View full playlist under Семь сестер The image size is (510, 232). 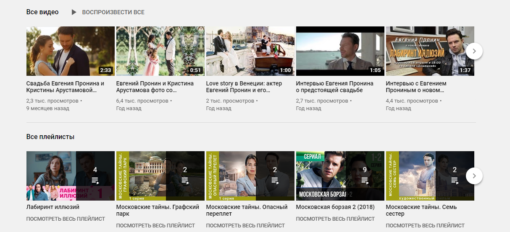coord(425,225)
